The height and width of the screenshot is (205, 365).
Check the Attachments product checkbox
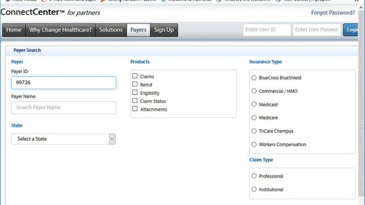(x=135, y=109)
